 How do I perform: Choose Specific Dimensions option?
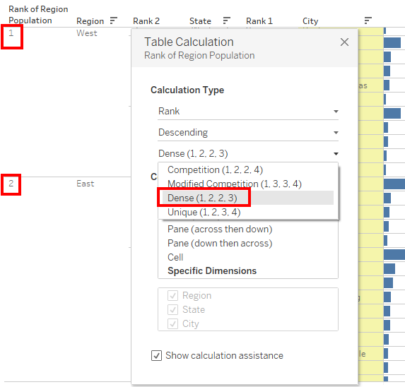[x=212, y=271]
